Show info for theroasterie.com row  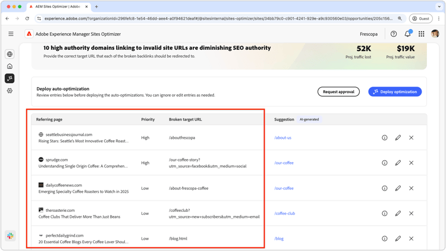384,213
